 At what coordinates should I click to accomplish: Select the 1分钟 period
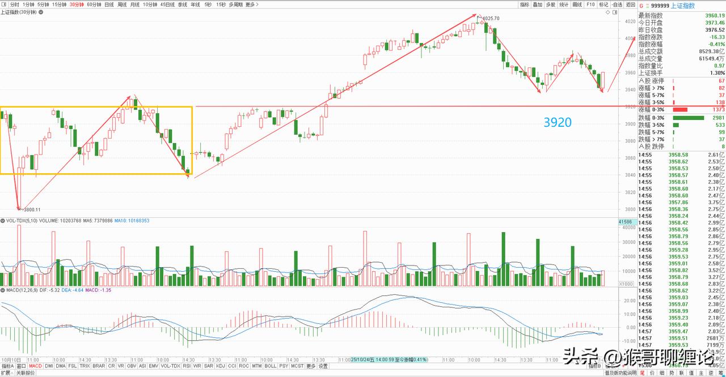point(28,4)
